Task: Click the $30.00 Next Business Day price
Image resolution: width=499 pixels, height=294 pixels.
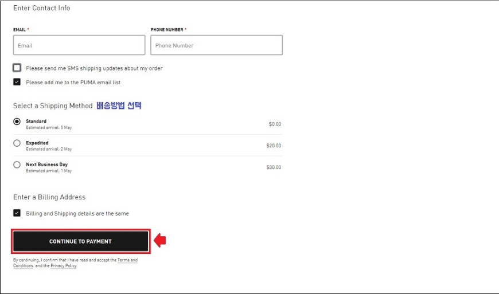Action: pos(274,167)
